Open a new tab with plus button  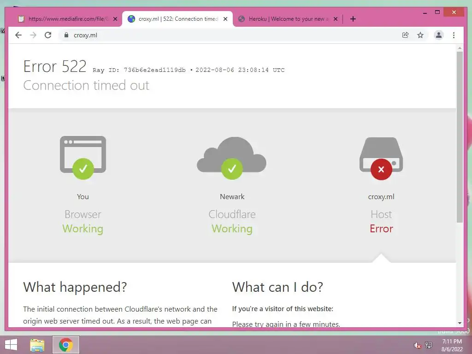click(353, 19)
